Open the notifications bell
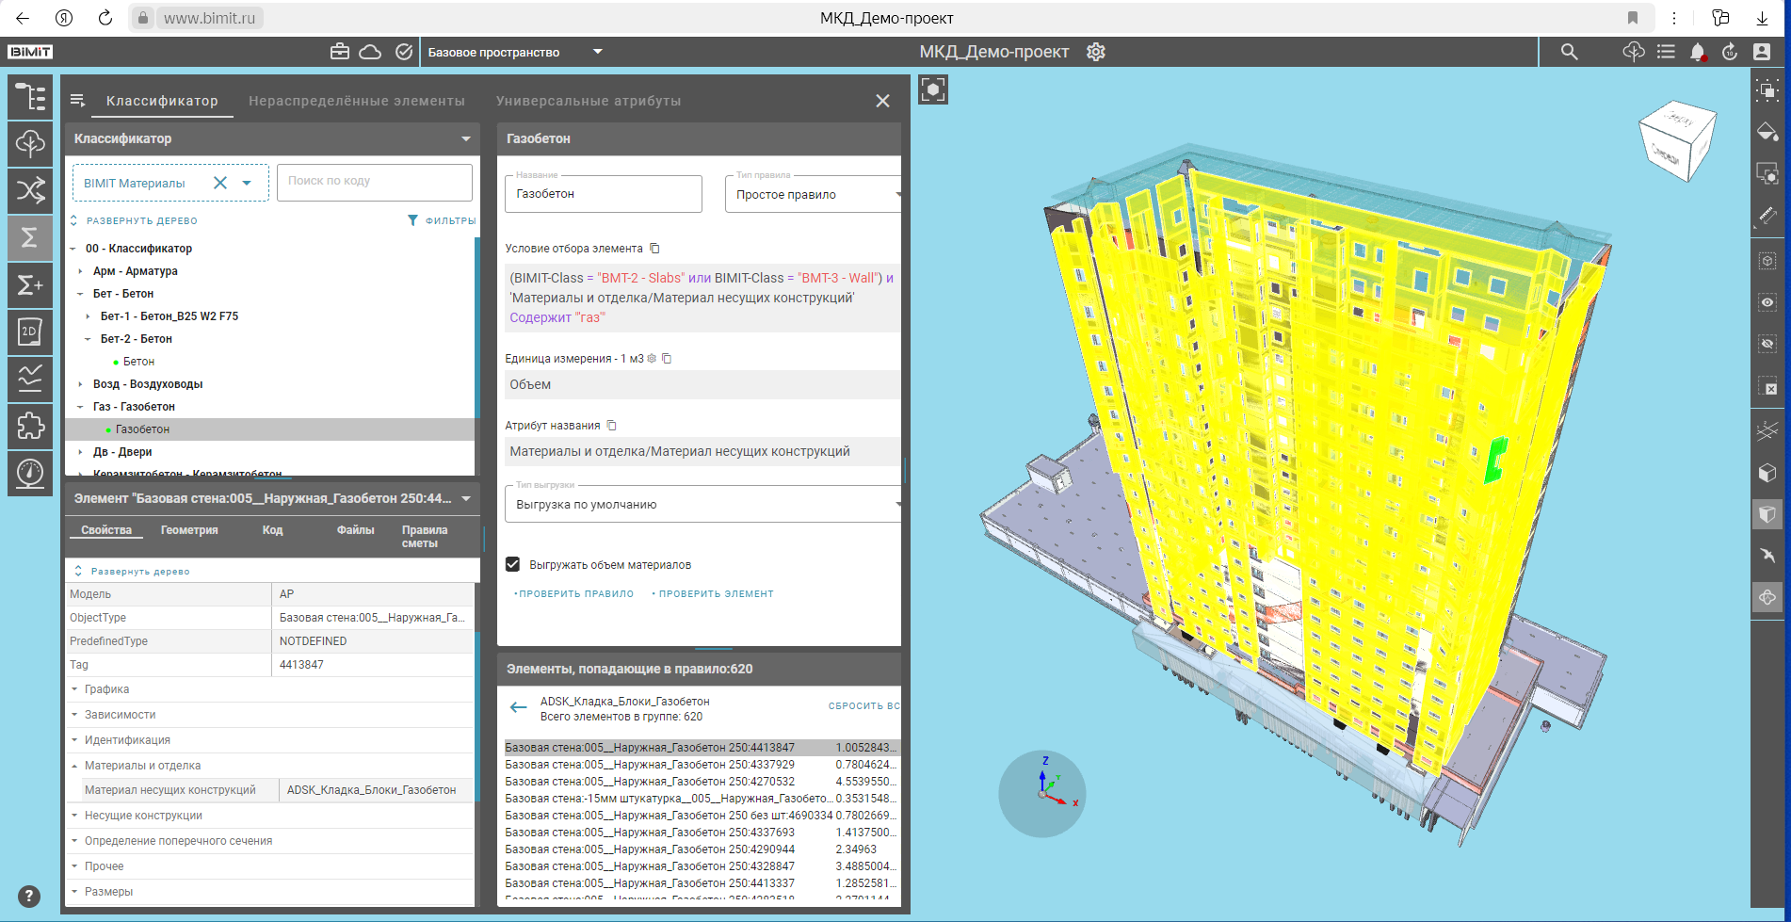The image size is (1791, 922). (1698, 52)
